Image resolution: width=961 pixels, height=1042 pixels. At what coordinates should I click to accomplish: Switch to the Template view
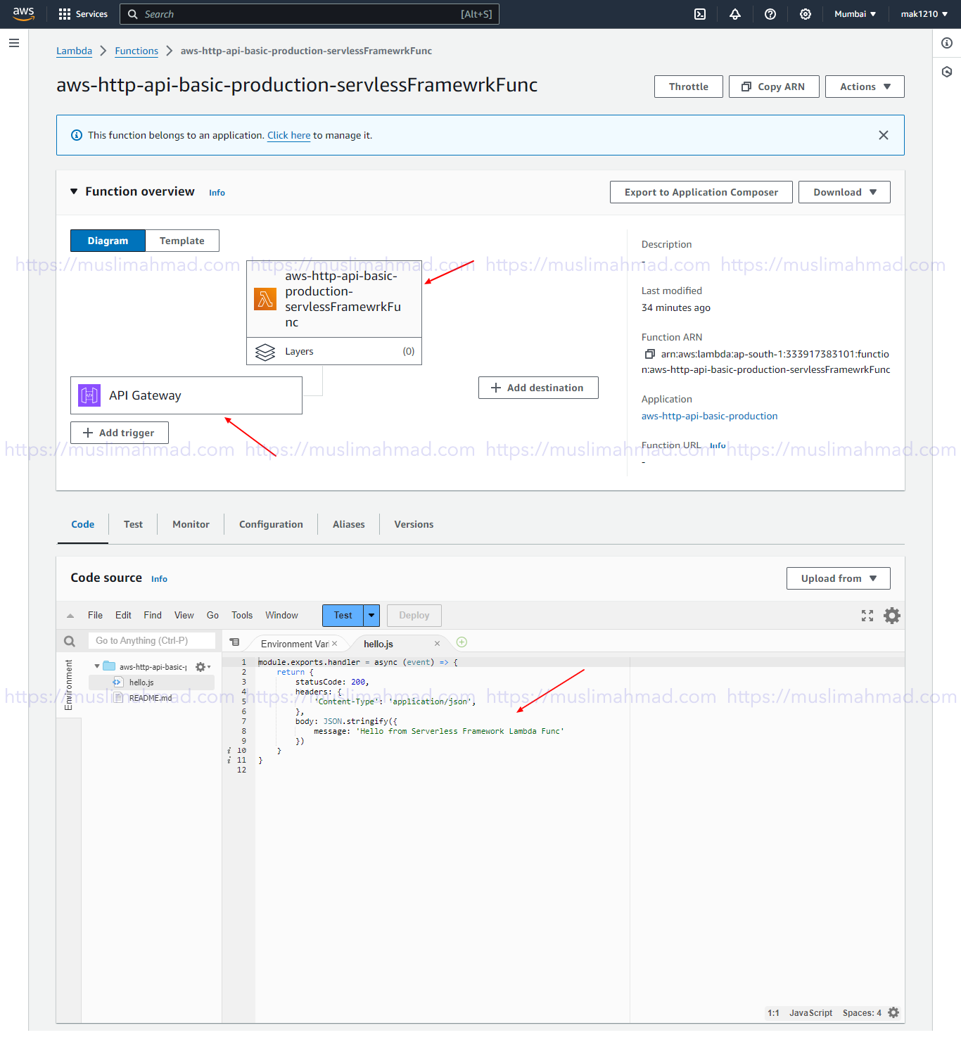click(182, 241)
